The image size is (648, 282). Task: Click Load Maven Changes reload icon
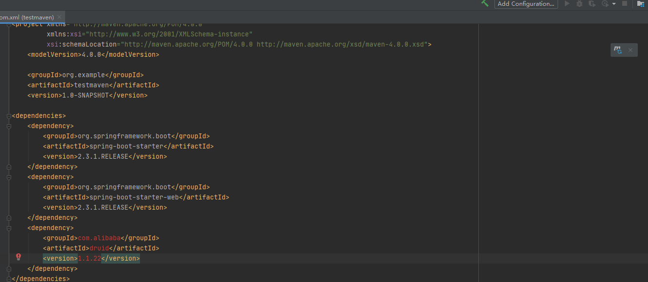618,50
